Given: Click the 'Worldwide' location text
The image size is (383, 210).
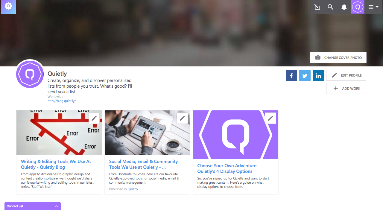Looking at the screenshot, I should pos(55,97).
